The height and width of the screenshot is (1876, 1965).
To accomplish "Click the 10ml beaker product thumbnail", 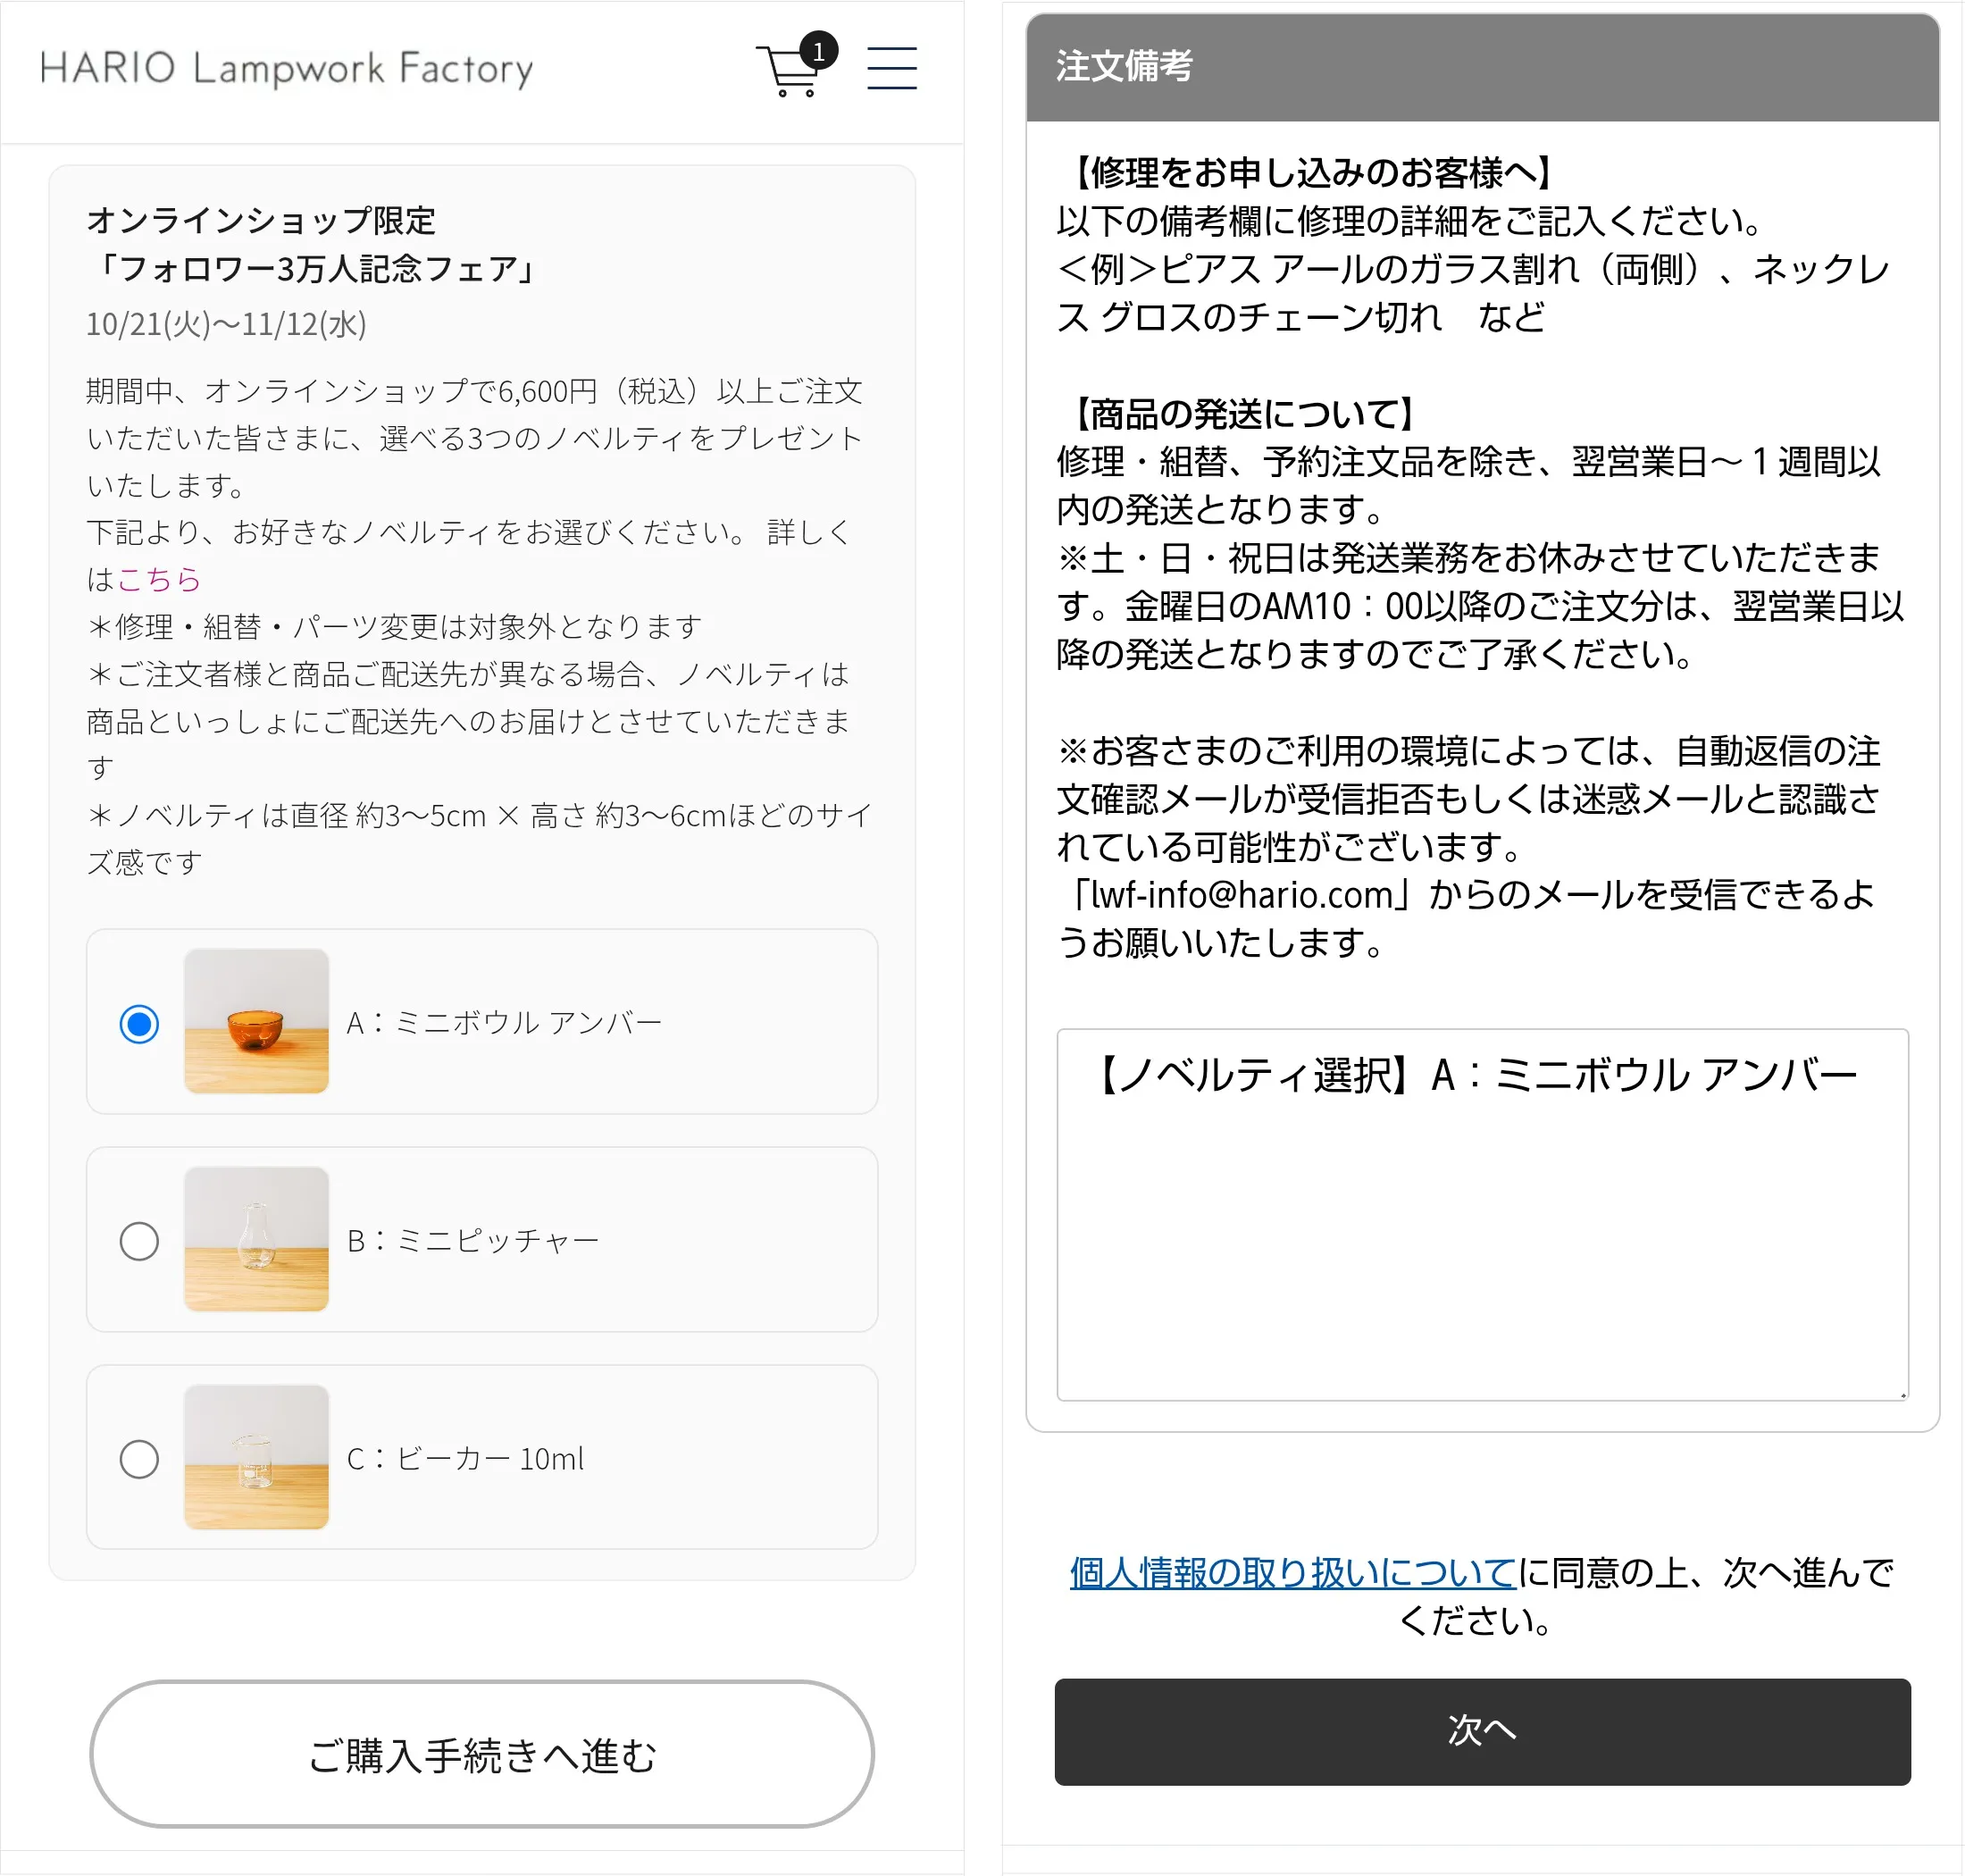I will tap(256, 1459).
